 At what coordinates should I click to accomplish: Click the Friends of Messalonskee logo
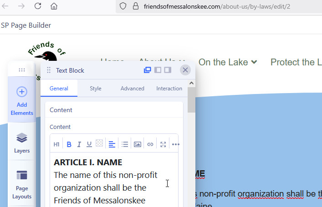(x=46, y=52)
